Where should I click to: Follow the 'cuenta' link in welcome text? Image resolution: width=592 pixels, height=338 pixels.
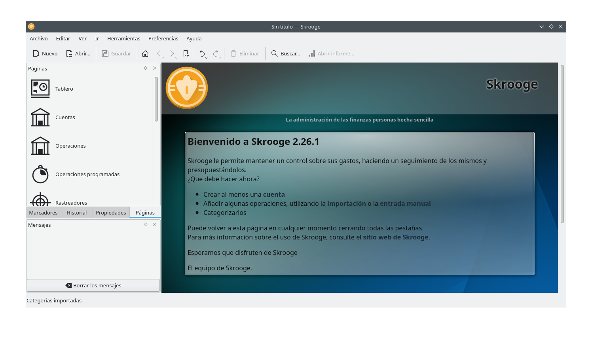(x=274, y=194)
